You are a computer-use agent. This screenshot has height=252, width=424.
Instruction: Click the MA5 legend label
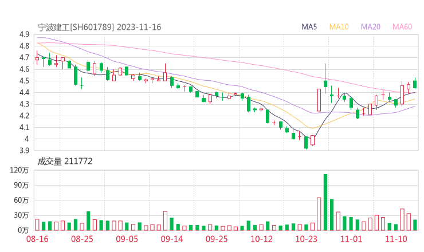tap(309, 27)
